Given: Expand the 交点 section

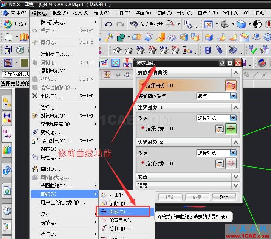Looking at the screenshot, I should [x=236, y=177].
